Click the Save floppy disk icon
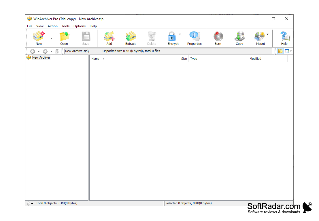The width and height of the screenshot is (319, 221). (x=86, y=36)
